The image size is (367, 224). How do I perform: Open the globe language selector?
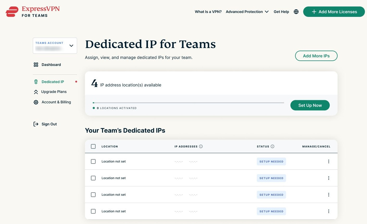point(296,12)
